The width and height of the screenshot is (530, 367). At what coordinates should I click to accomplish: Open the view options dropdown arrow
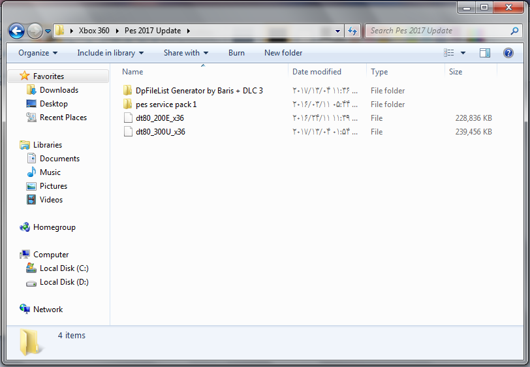(x=463, y=53)
